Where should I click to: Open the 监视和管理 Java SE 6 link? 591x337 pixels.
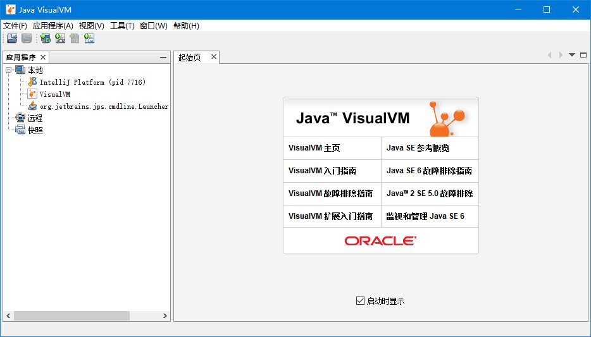pos(425,216)
